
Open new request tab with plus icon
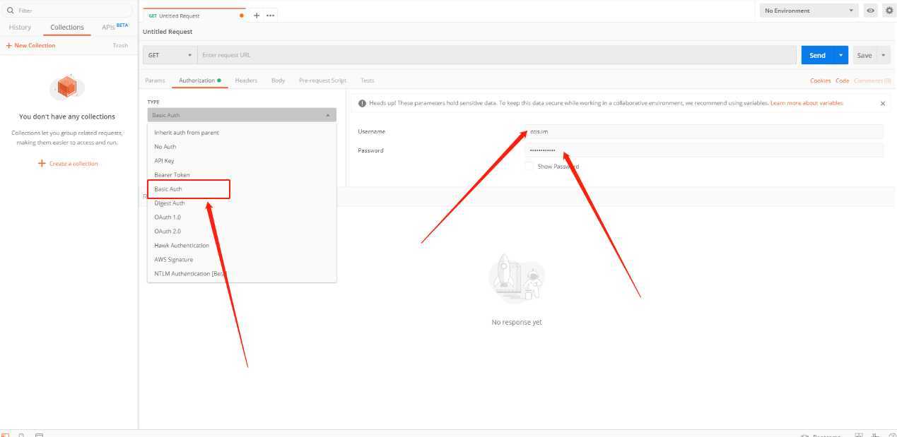point(257,16)
